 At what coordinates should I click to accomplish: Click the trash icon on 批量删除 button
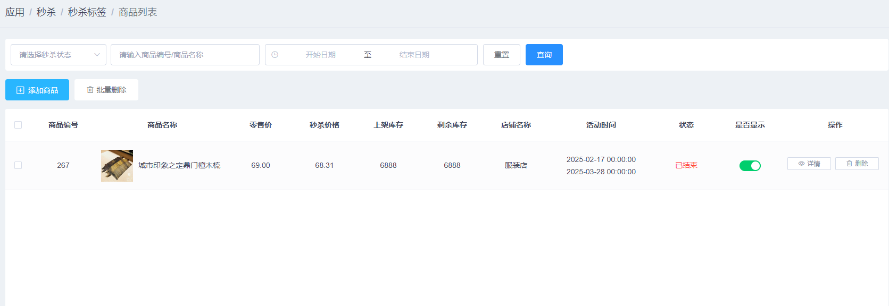[x=90, y=90]
